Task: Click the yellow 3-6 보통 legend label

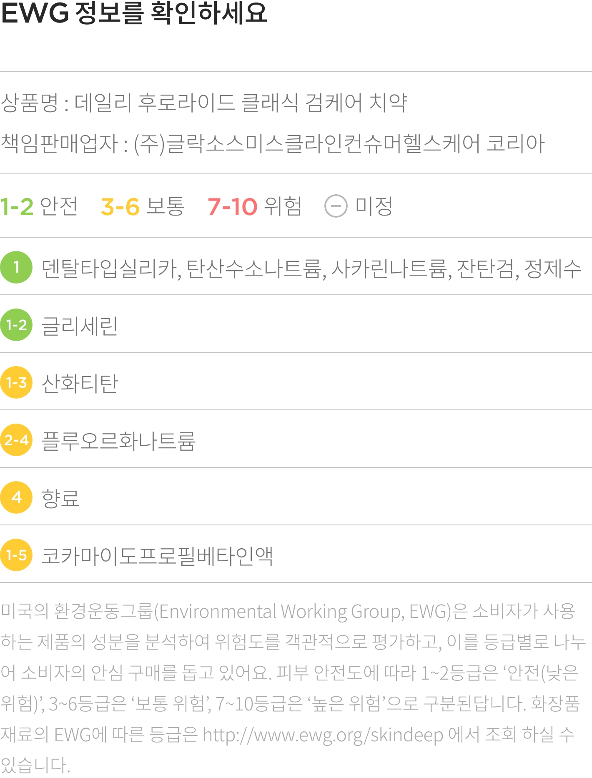Action: [x=143, y=206]
